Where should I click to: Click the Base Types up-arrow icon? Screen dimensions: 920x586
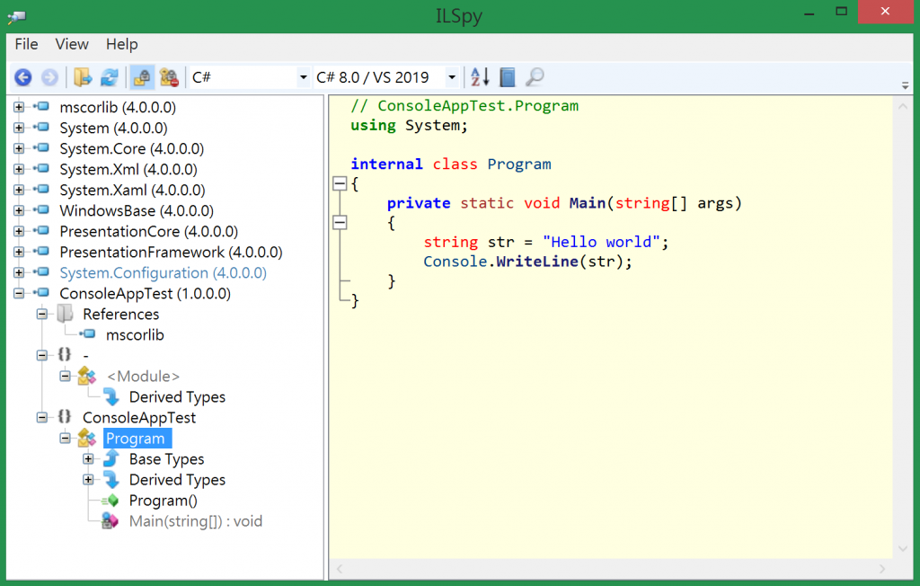click(111, 458)
